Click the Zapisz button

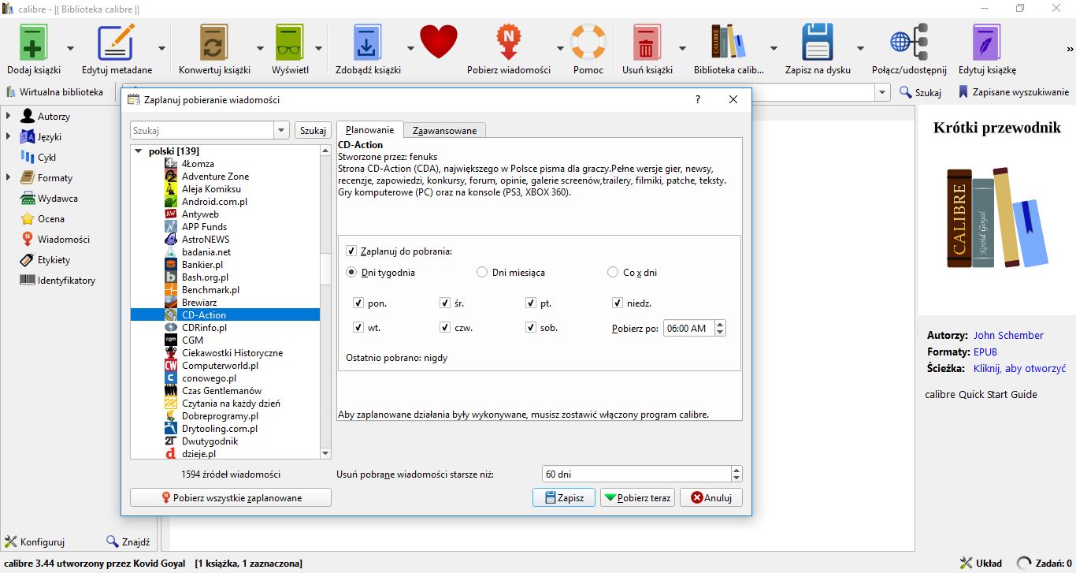pyautogui.click(x=564, y=498)
